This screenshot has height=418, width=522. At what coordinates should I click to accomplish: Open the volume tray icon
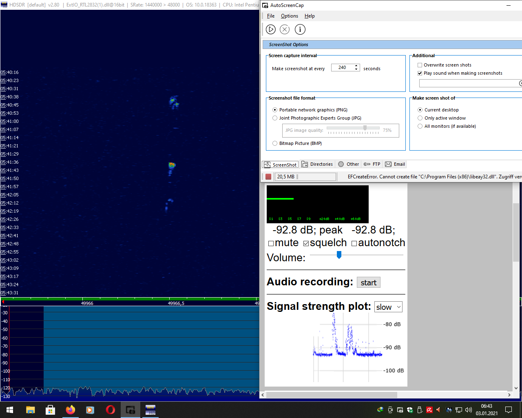click(x=469, y=410)
